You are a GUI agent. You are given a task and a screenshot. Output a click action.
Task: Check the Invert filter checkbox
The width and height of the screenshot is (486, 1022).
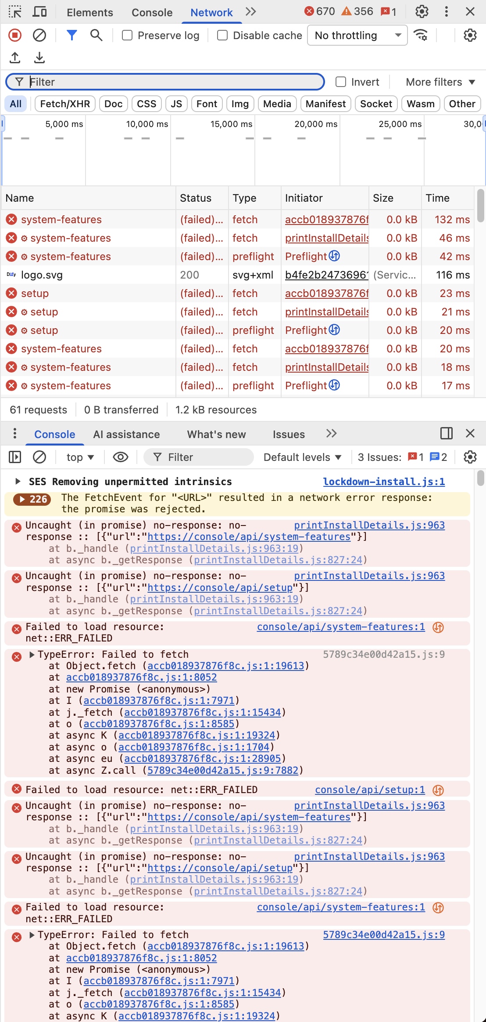341,82
